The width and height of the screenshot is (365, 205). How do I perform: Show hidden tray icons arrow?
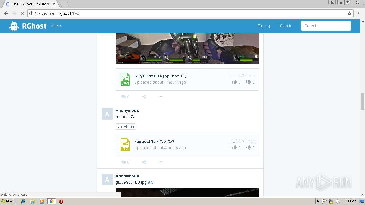point(318,201)
